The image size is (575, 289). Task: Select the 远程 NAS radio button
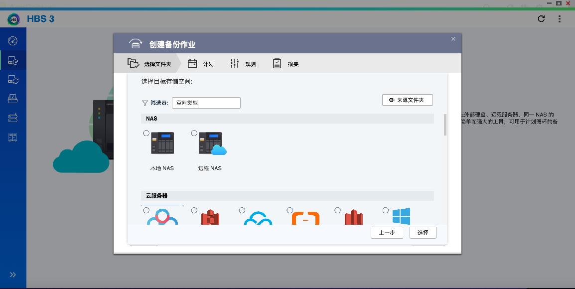[x=194, y=133]
